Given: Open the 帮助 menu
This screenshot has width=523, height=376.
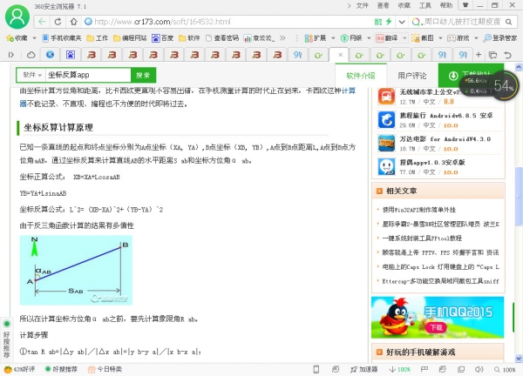Looking at the screenshot, I should pos(446,5).
